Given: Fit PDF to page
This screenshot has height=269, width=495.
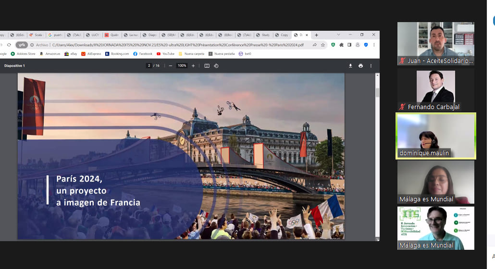Looking at the screenshot, I should coord(207,66).
